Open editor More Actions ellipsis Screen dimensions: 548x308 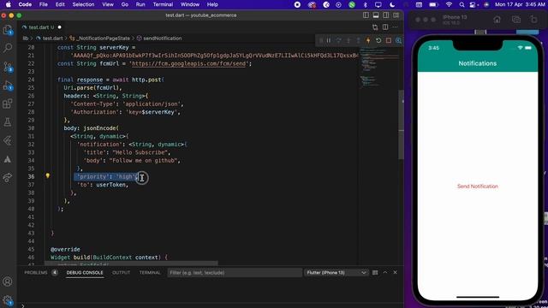click(x=396, y=27)
